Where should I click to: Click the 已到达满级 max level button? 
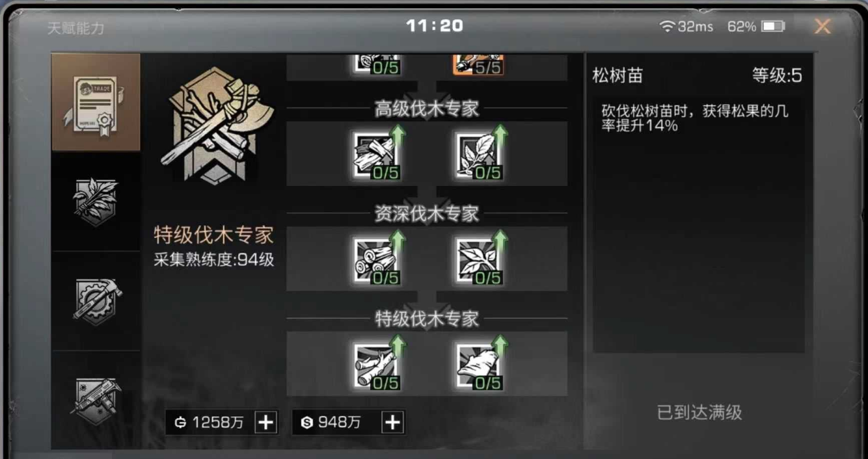tap(699, 412)
